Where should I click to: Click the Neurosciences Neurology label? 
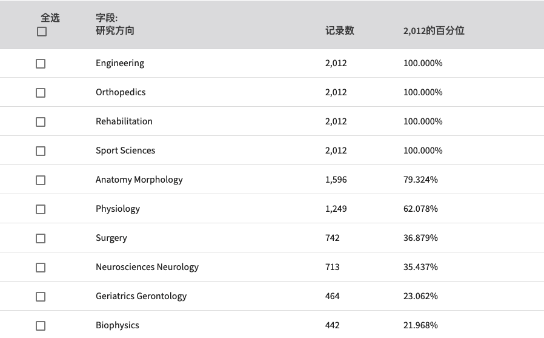tap(147, 267)
